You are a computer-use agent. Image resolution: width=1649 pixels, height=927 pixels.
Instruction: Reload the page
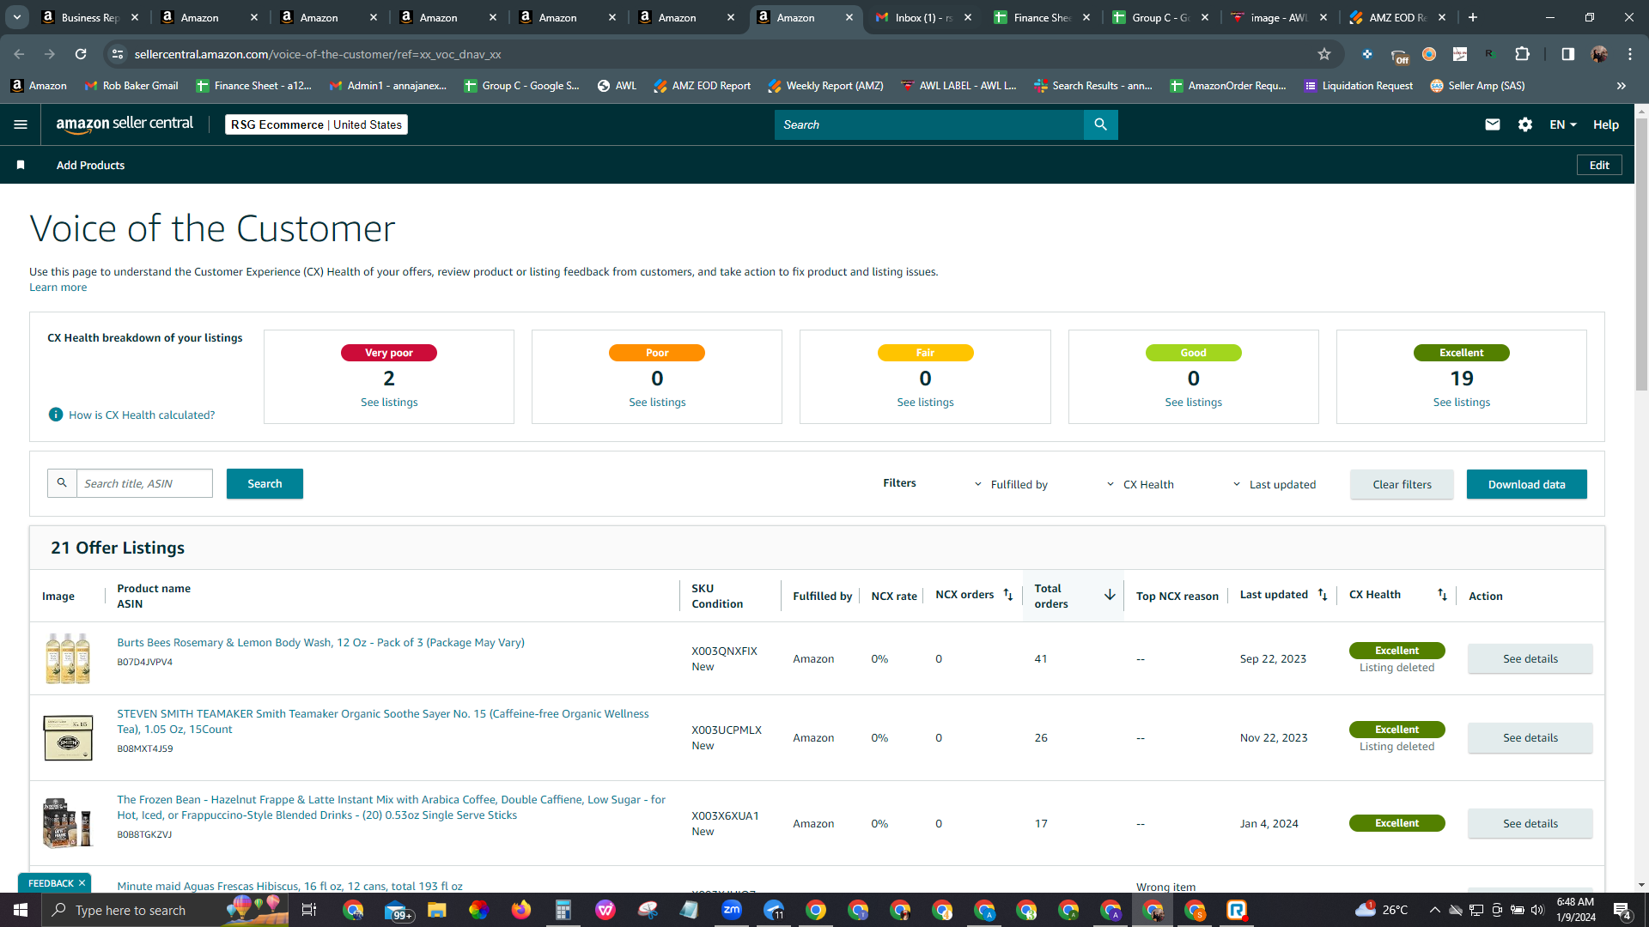(81, 54)
